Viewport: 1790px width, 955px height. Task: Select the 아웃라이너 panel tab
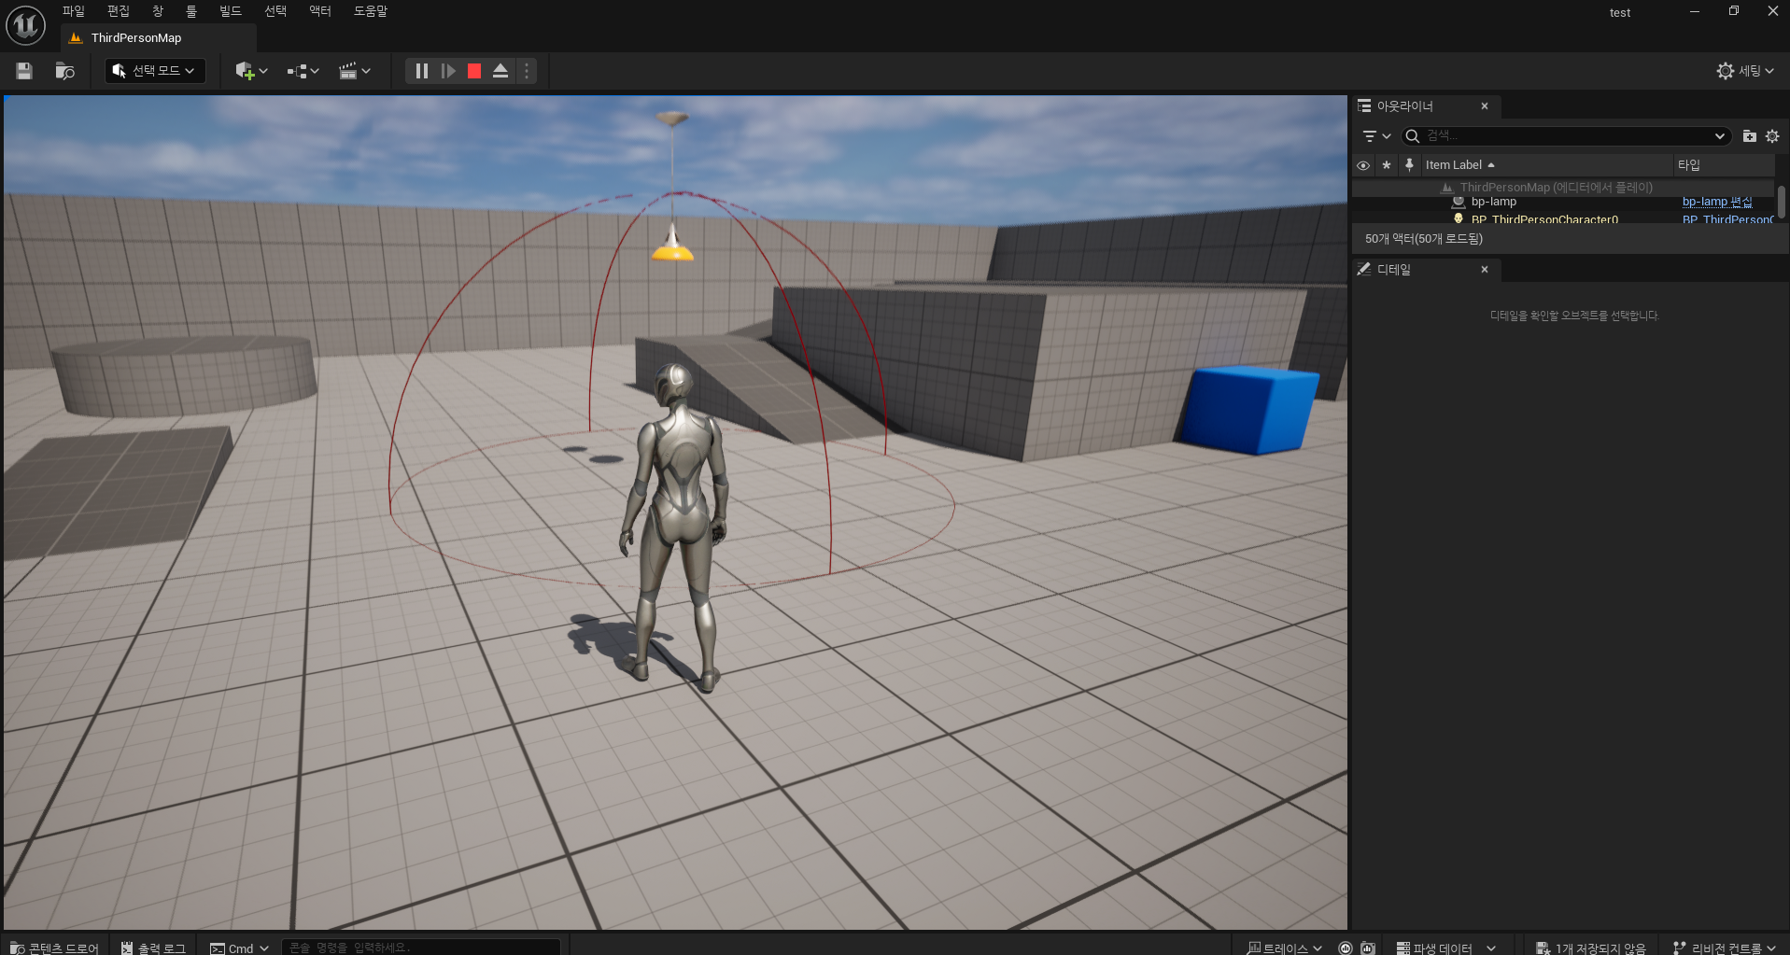pos(1405,106)
